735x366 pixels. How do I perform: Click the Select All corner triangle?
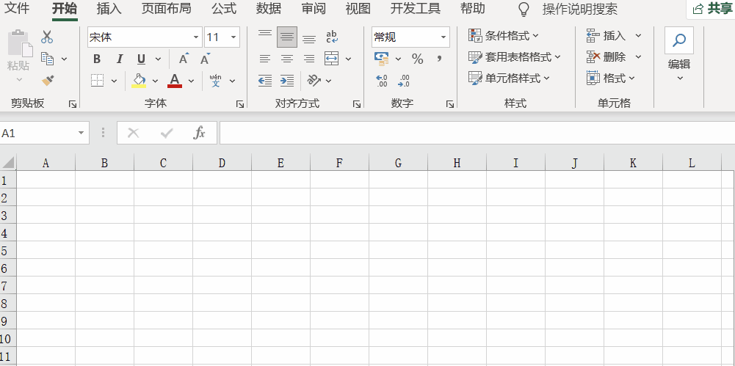[x=8, y=163]
